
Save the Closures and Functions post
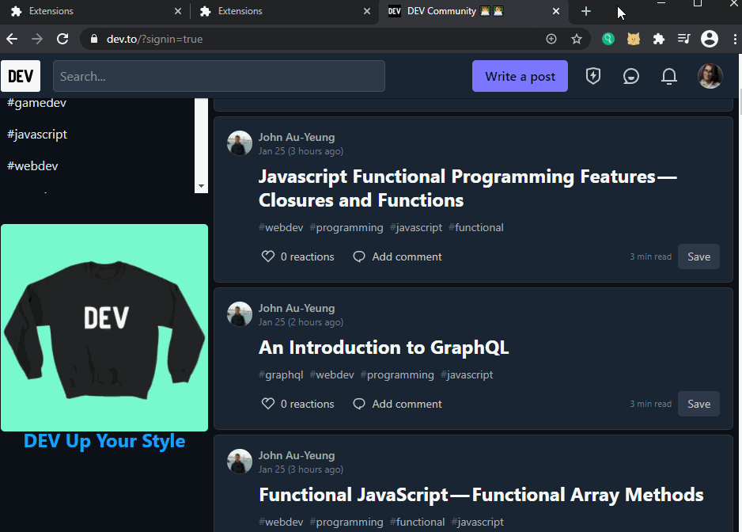[x=698, y=256]
